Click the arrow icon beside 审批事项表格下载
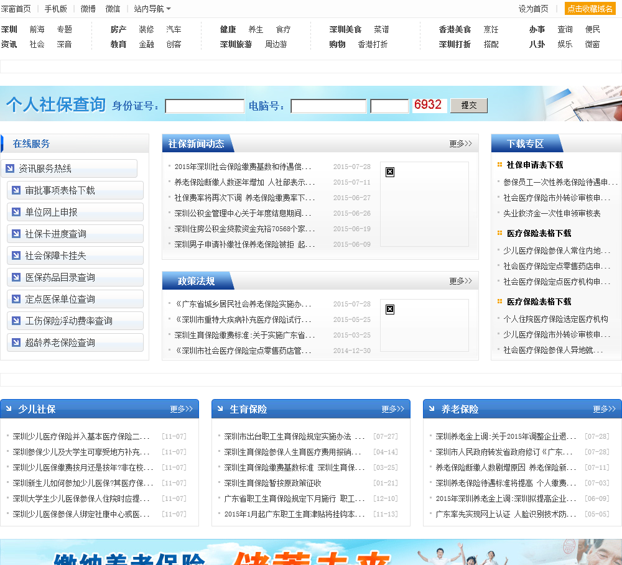 (x=16, y=190)
